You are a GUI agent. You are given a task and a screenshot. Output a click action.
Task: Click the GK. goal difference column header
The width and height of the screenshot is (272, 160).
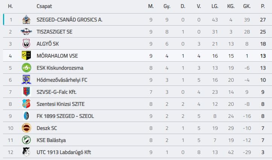(247, 6)
